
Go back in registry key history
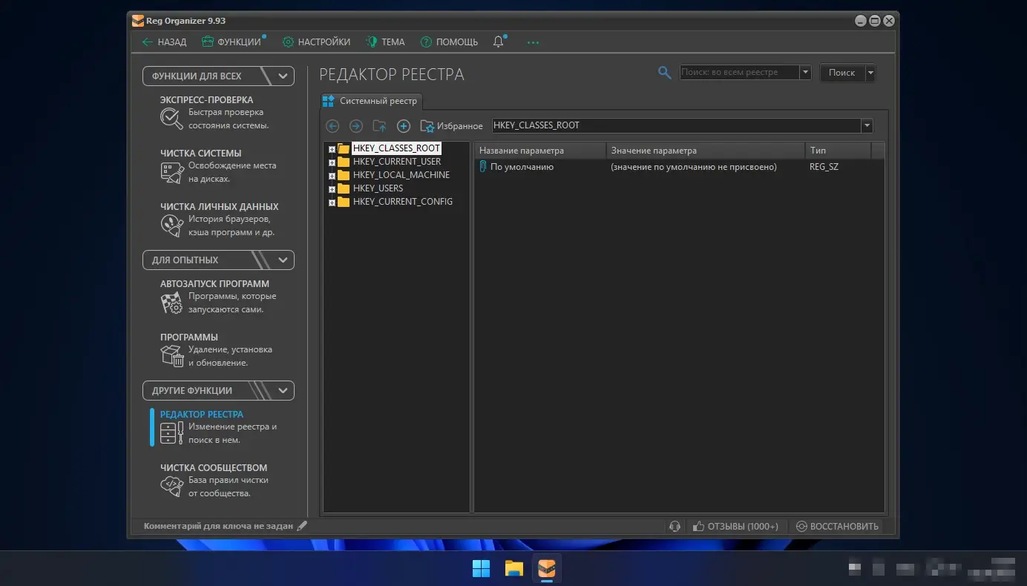click(332, 126)
